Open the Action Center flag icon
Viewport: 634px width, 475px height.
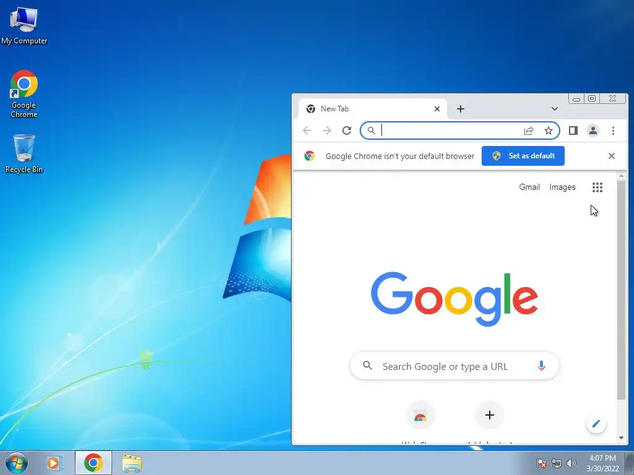[541, 463]
